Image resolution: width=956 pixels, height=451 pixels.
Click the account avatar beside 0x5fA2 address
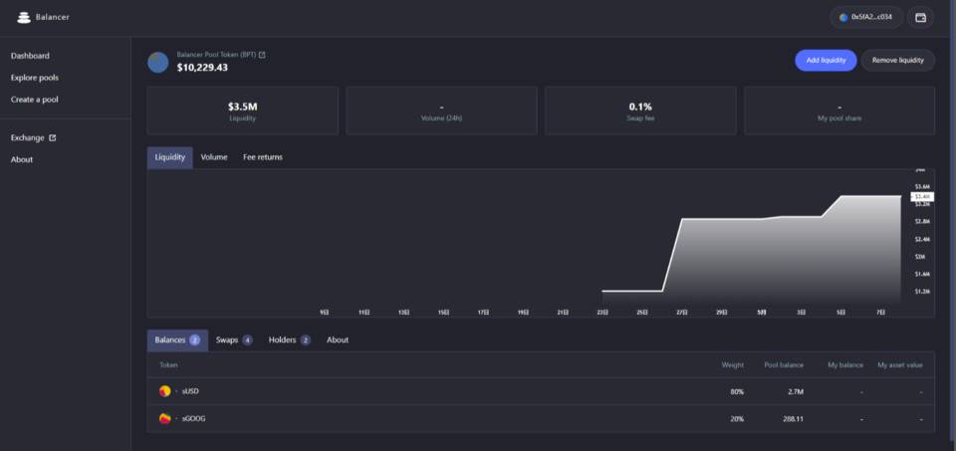[843, 17]
